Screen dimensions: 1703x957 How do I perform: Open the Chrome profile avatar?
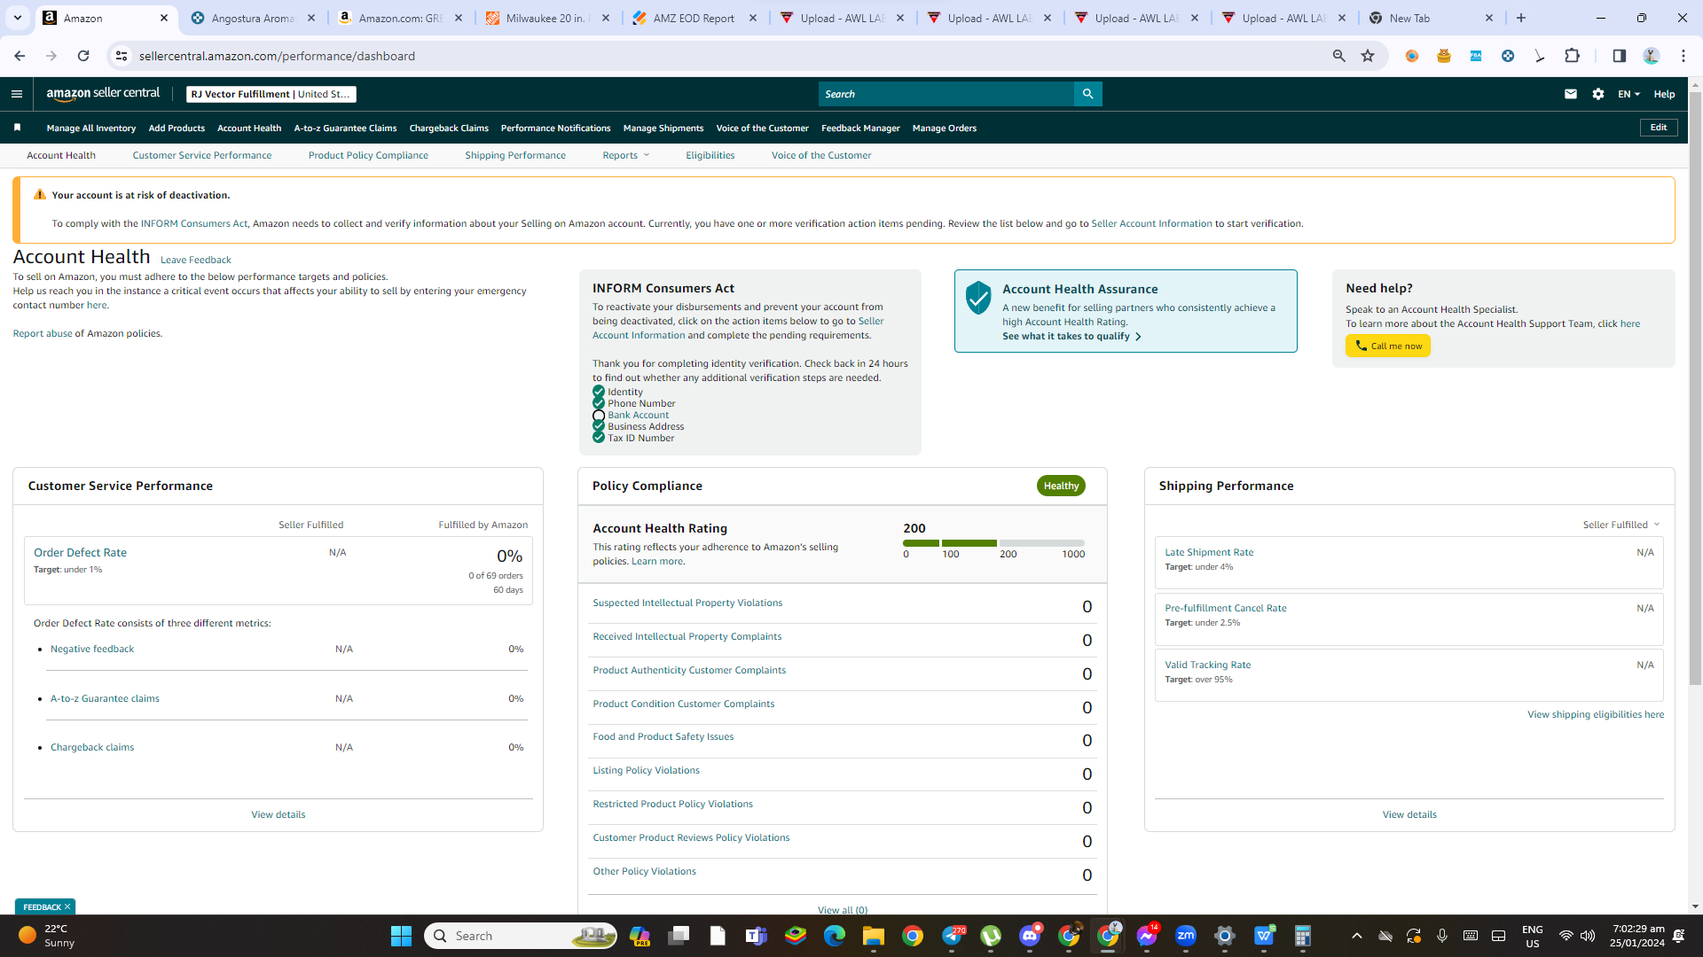(1651, 56)
